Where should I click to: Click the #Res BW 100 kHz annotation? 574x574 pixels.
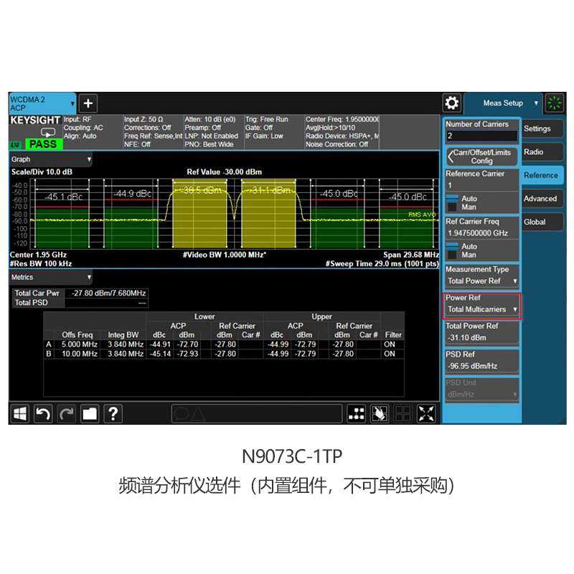[41, 263]
